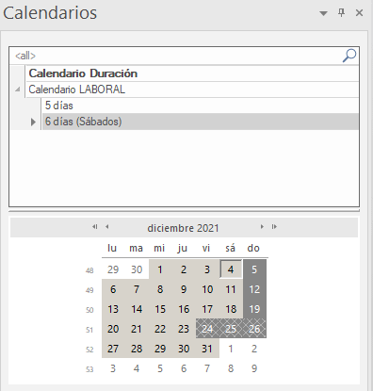The width and height of the screenshot is (373, 391).
Task: Collapse the Calendario LABORAL tree node
Action: (x=18, y=90)
